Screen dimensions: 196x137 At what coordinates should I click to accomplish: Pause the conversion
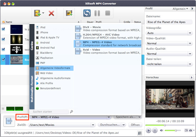(x=97, y=13)
